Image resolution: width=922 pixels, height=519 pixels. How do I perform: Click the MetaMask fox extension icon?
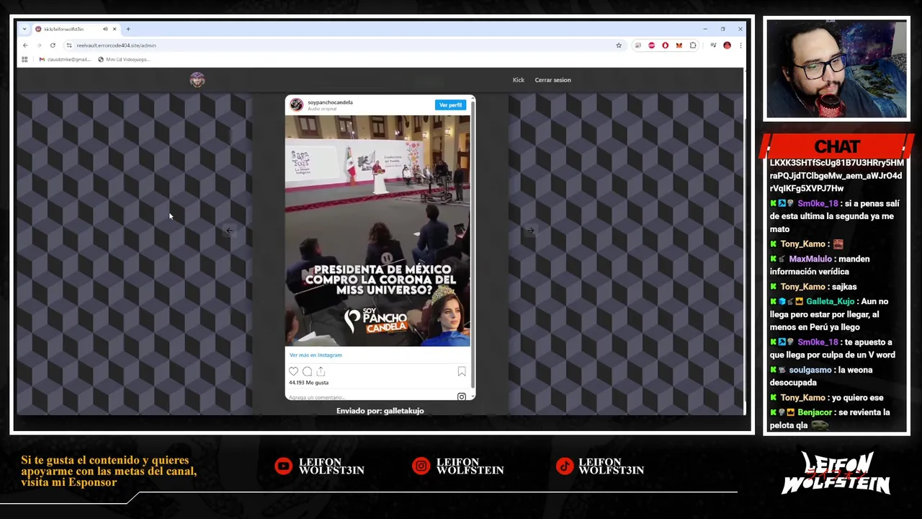pos(679,45)
